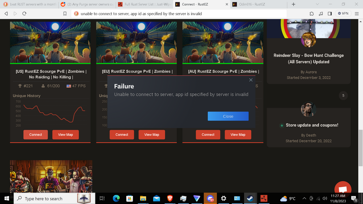Expand the tab search dropdown arrow
This screenshot has height=204, width=363.
click(317, 4)
